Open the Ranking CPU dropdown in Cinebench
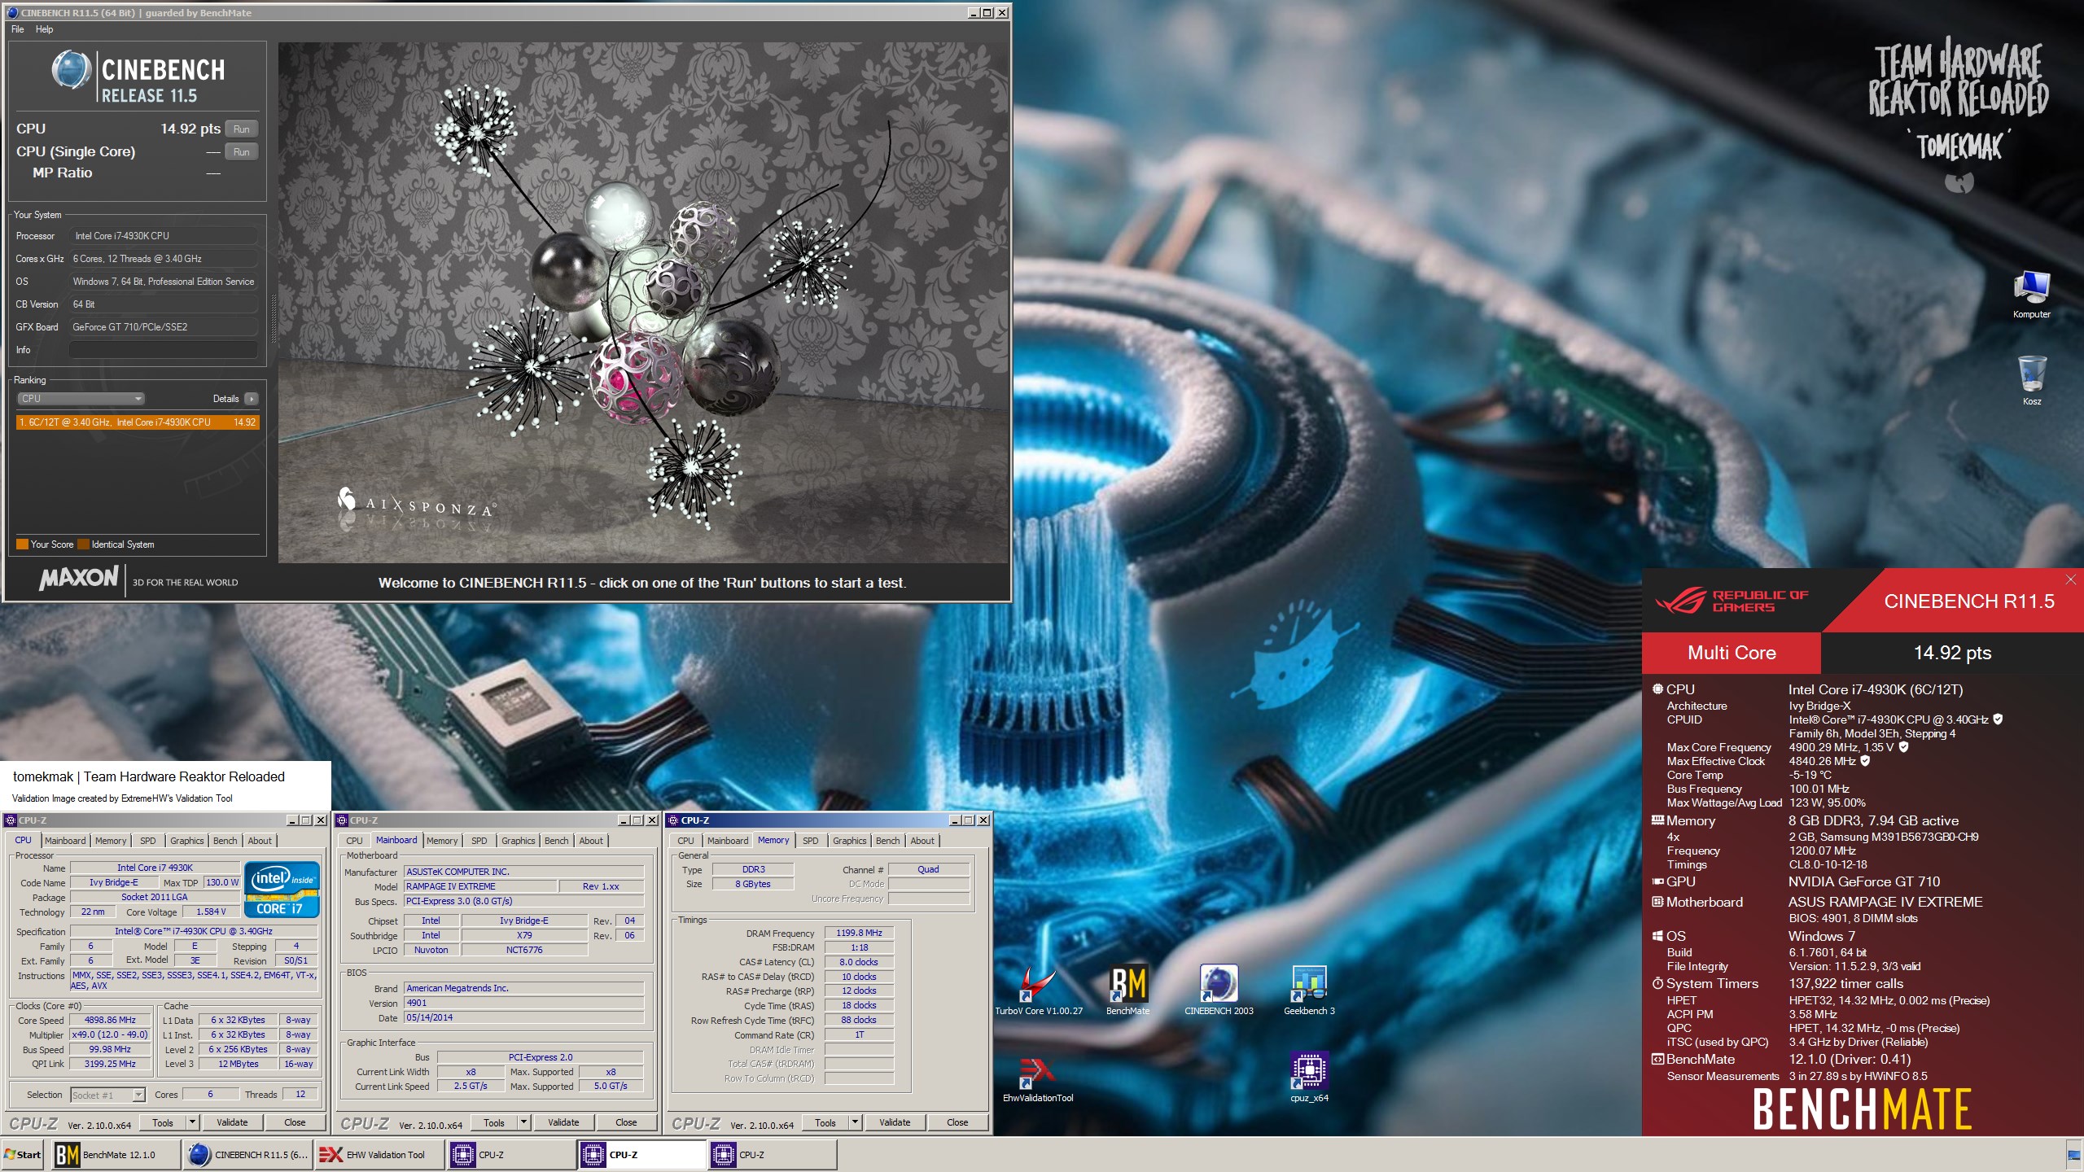 [x=81, y=399]
